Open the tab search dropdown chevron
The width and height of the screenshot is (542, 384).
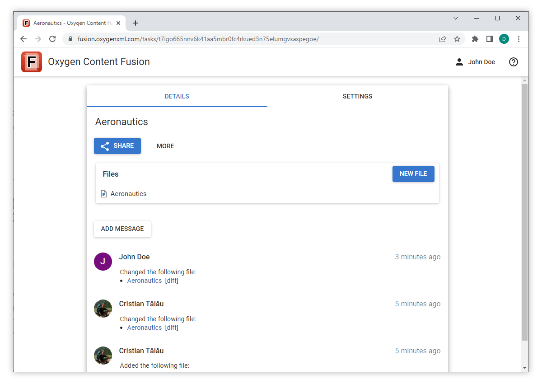456,18
